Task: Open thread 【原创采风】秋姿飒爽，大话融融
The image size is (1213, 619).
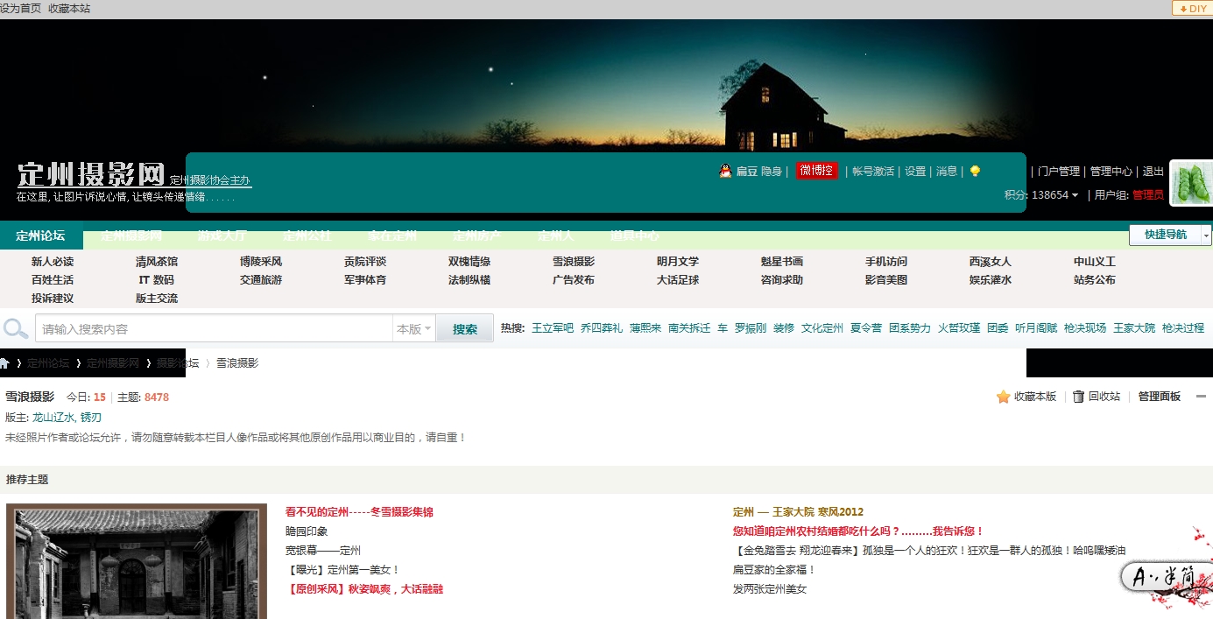Action: [364, 589]
